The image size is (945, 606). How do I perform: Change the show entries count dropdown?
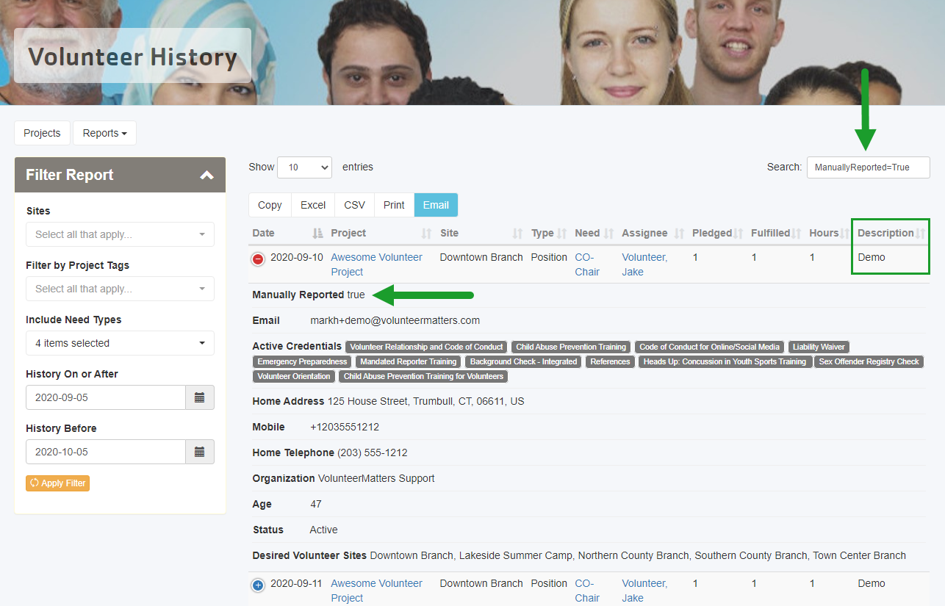click(304, 167)
